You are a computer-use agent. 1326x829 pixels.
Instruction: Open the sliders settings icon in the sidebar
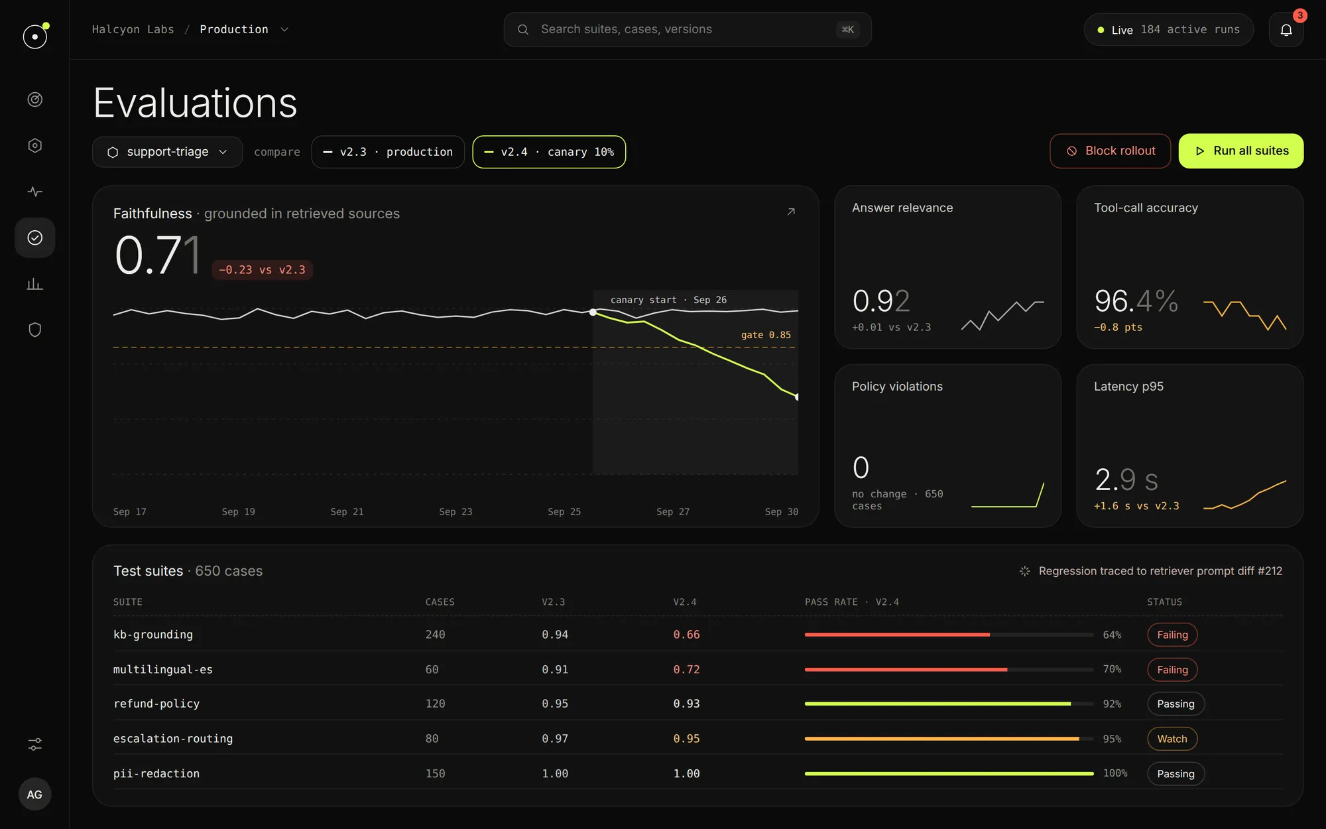35,744
